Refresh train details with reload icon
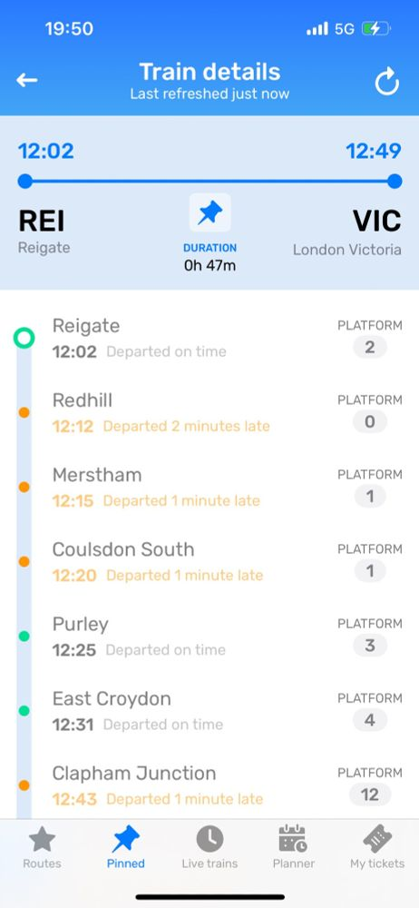Viewport: 419px width, 908px height. [386, 82]
